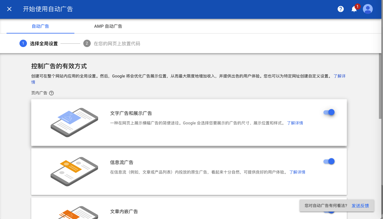Click the 文字广告和展示广告 title

pyautogui.click(x=131, y=113)
